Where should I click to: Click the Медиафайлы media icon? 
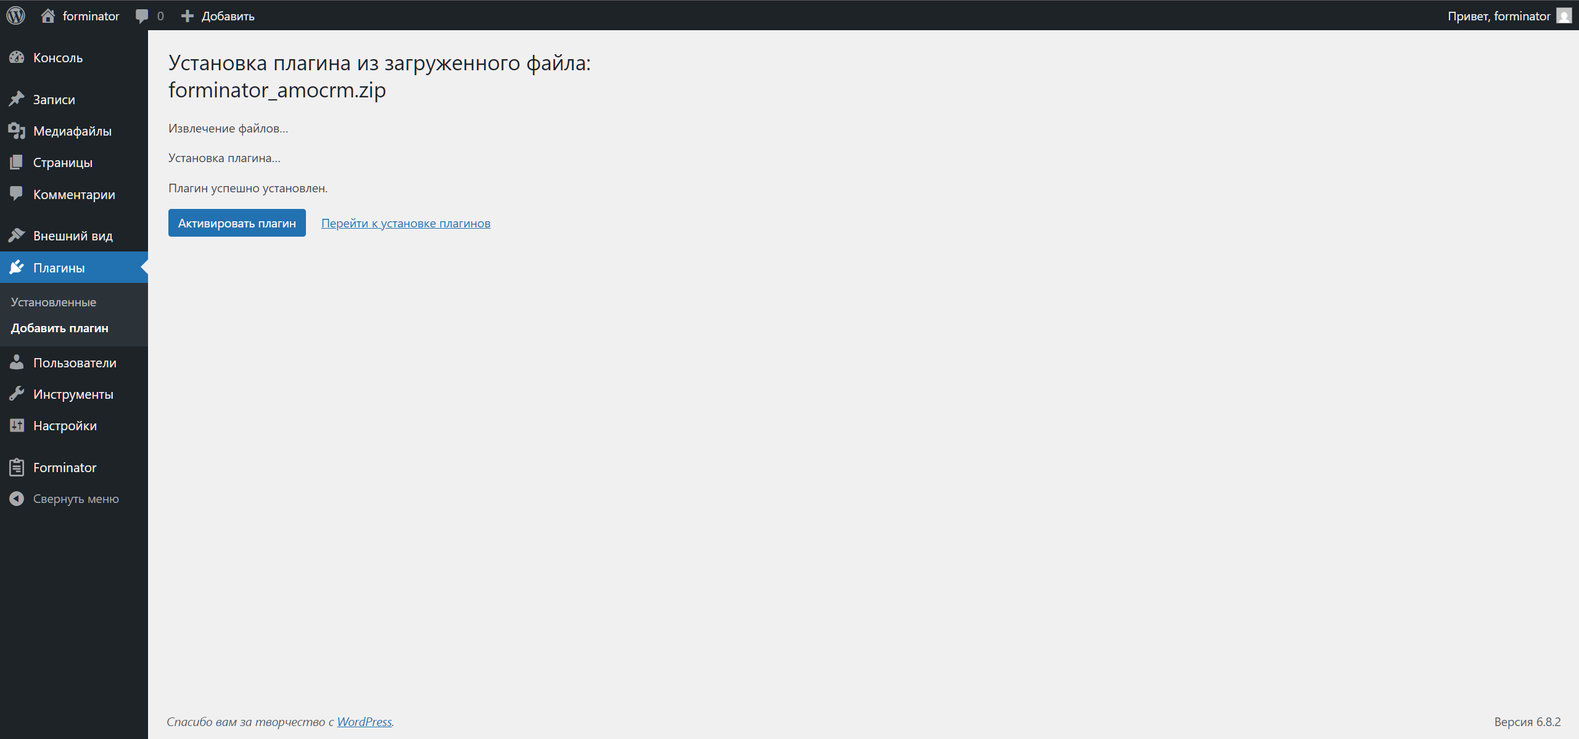pos(17,131)
